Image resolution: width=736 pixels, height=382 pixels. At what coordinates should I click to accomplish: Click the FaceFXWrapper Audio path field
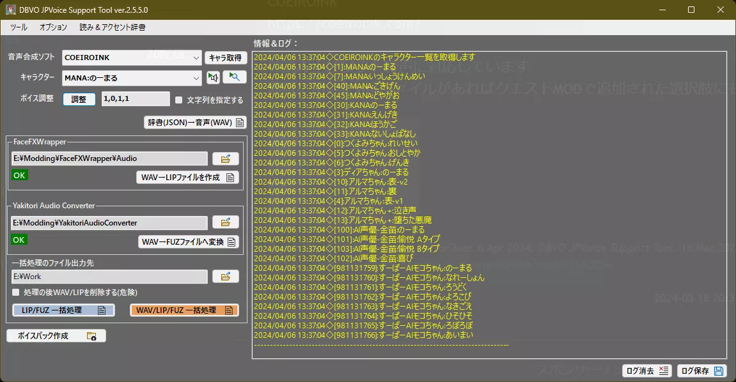[109, 158]
